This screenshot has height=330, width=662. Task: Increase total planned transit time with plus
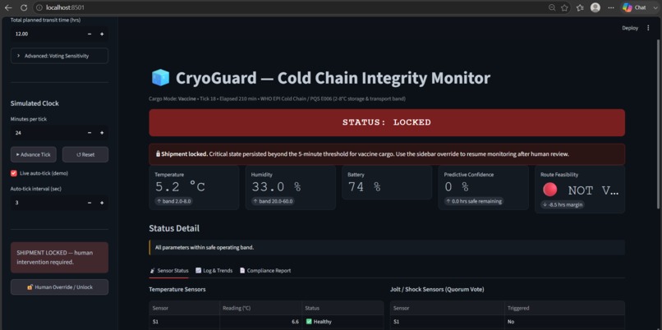tap(102, 34)
